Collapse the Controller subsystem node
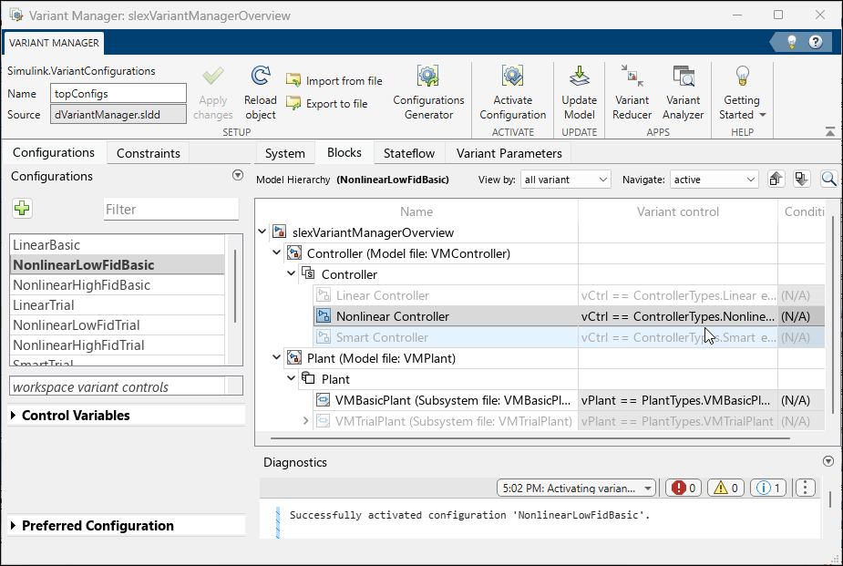This screenshot has width=843, height=566. (x=291, y=273)
